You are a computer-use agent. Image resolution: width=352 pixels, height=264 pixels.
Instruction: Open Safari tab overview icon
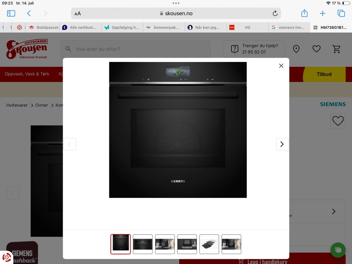click(341, 14)
